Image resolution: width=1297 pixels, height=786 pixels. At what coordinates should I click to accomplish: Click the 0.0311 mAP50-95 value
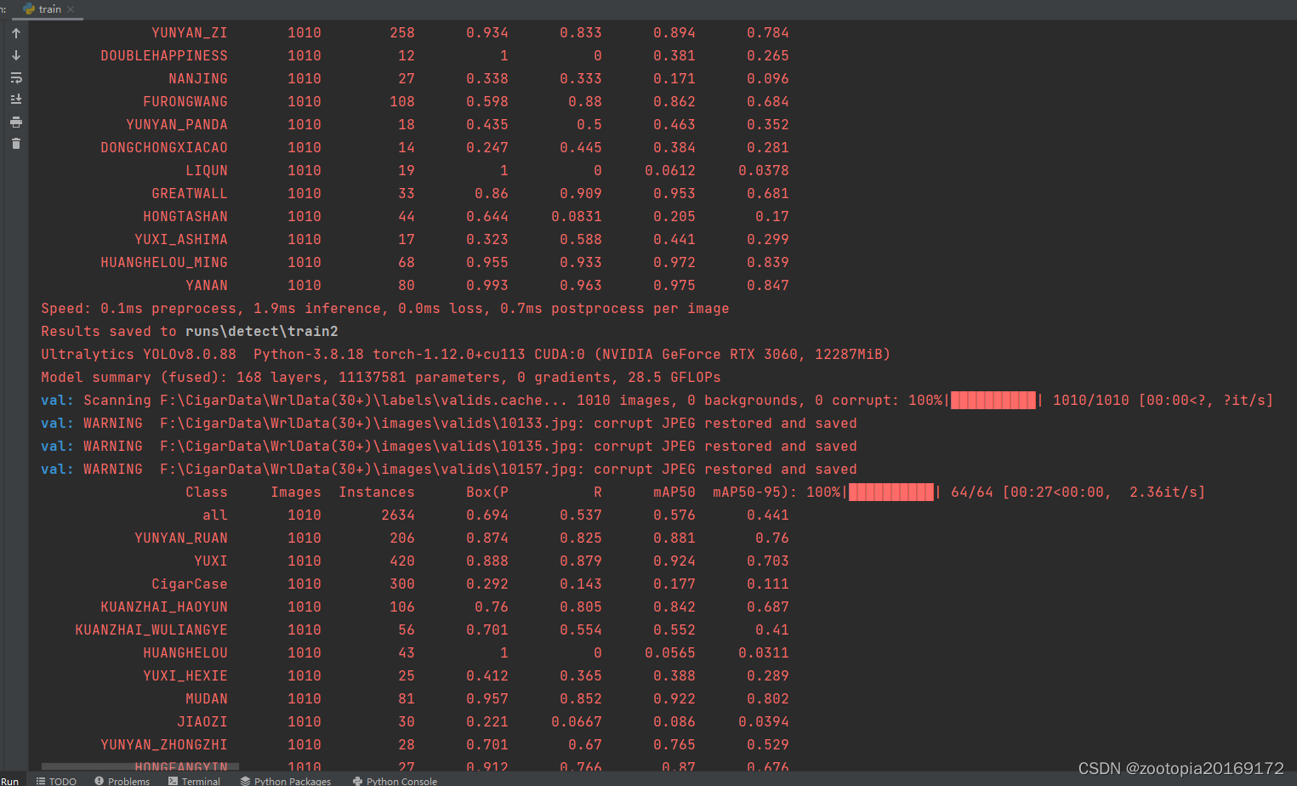pyautogui.click(x=764, y=652)
